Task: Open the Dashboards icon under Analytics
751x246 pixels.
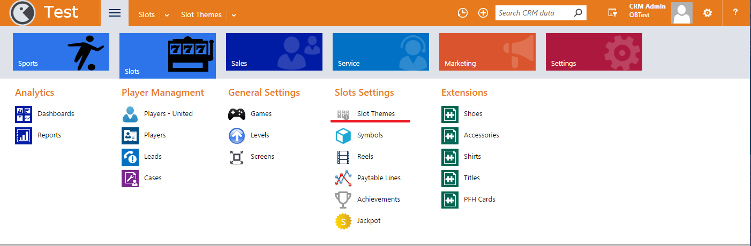Action: tap(24, 114)
